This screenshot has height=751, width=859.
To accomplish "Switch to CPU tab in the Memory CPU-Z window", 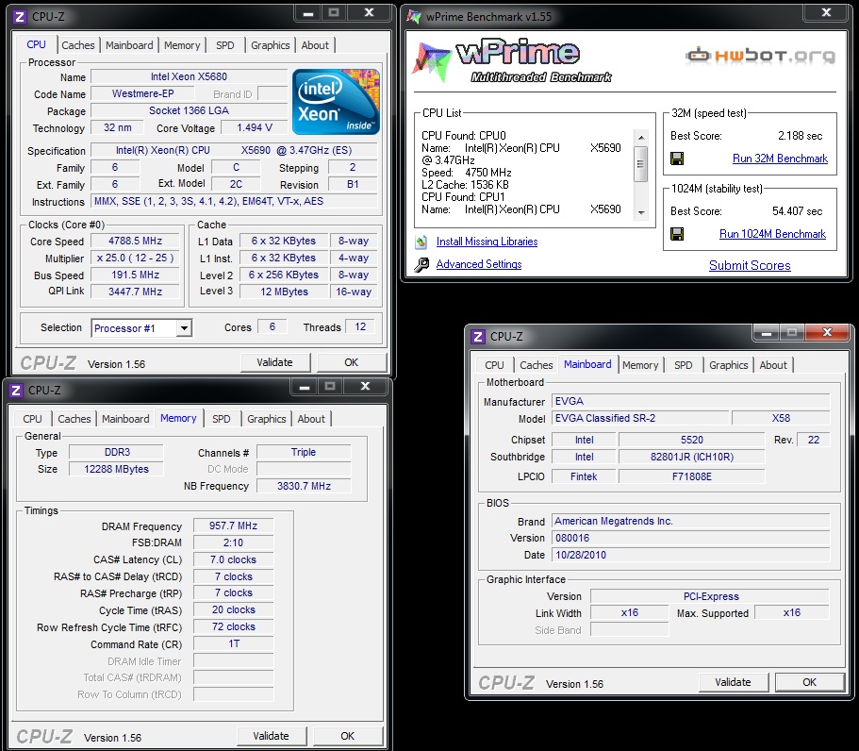I will (32, 419).
